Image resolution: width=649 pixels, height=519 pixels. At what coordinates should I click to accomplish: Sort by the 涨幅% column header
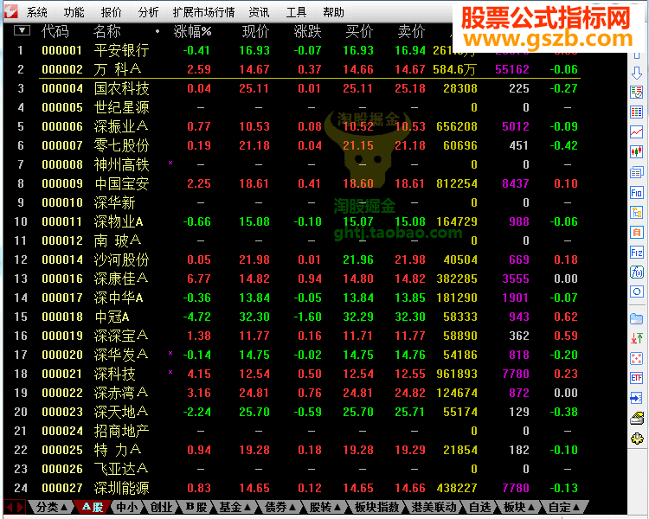click(192, 31)
